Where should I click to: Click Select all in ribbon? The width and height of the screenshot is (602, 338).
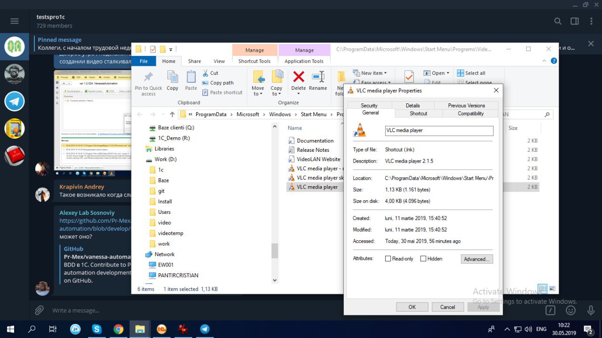[x=471, y=73]
